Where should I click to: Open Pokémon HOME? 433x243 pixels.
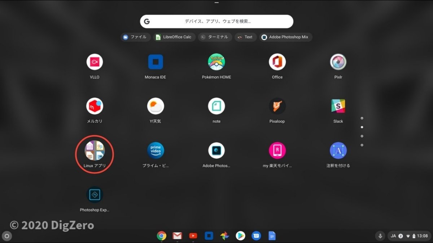coord(216,62)
